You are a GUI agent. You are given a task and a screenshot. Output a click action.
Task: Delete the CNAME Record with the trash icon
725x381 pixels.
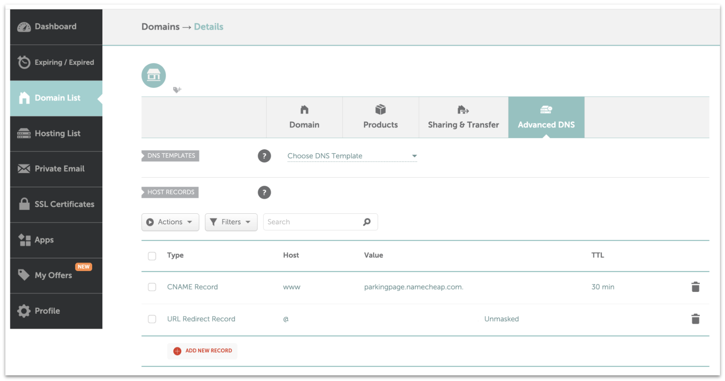coord(695,287)
